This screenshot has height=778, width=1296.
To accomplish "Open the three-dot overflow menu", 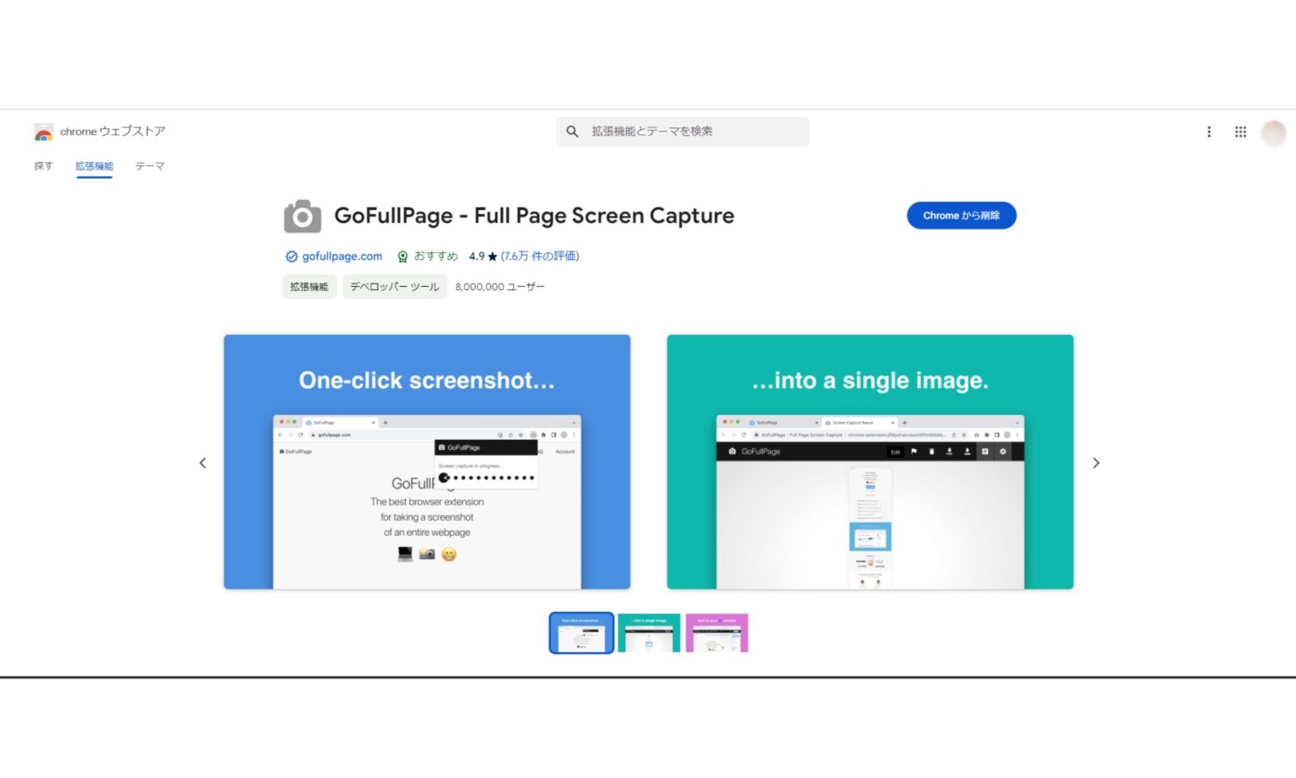I will [1208, 132].
